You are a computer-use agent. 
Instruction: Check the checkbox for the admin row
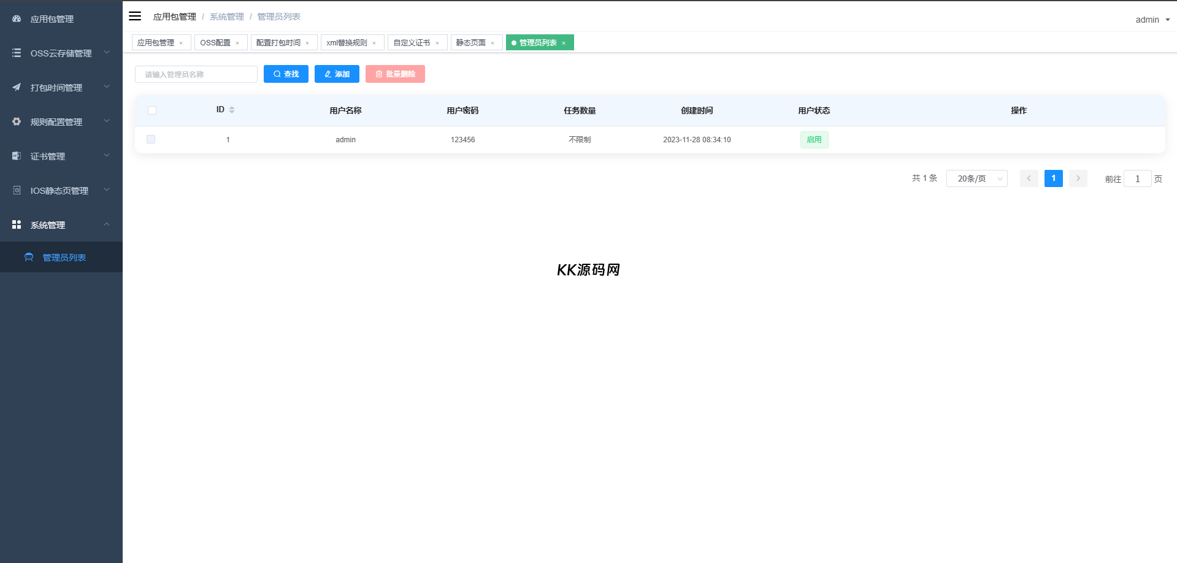[151, 140]
